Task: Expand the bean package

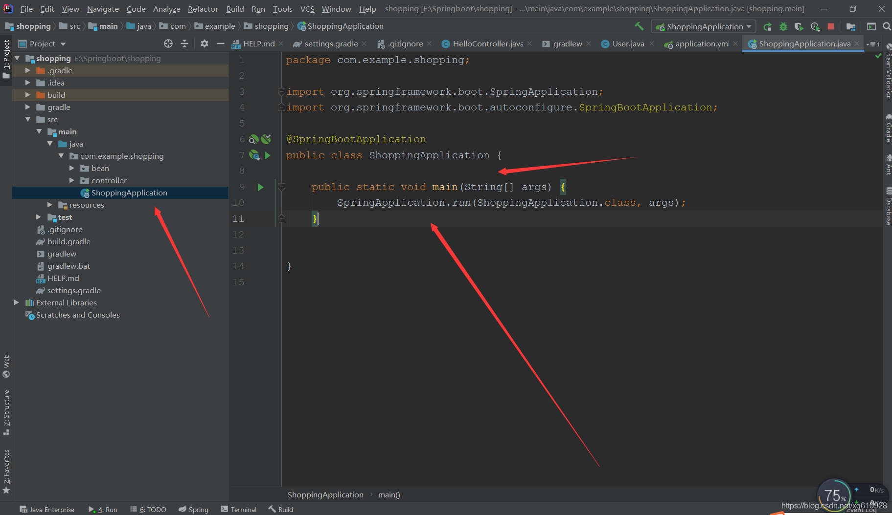Action: [72, 168]
